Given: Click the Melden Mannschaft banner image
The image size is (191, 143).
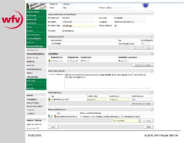Looking at the screenshot, I should [36, 6].
